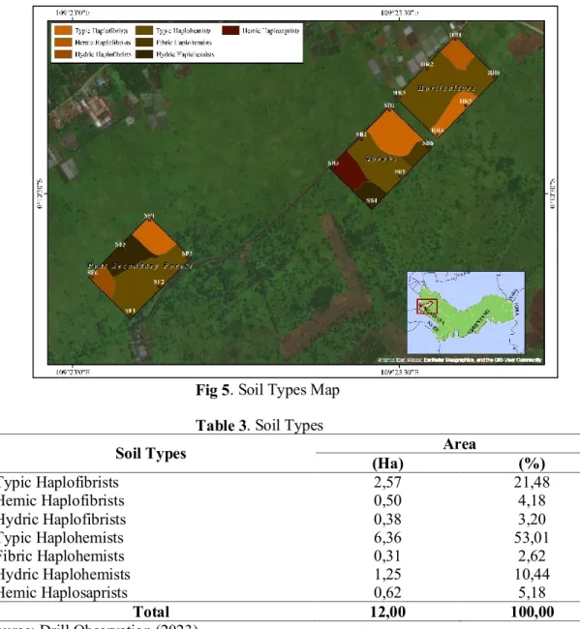Click the area value "1,25"

(387, 574)
